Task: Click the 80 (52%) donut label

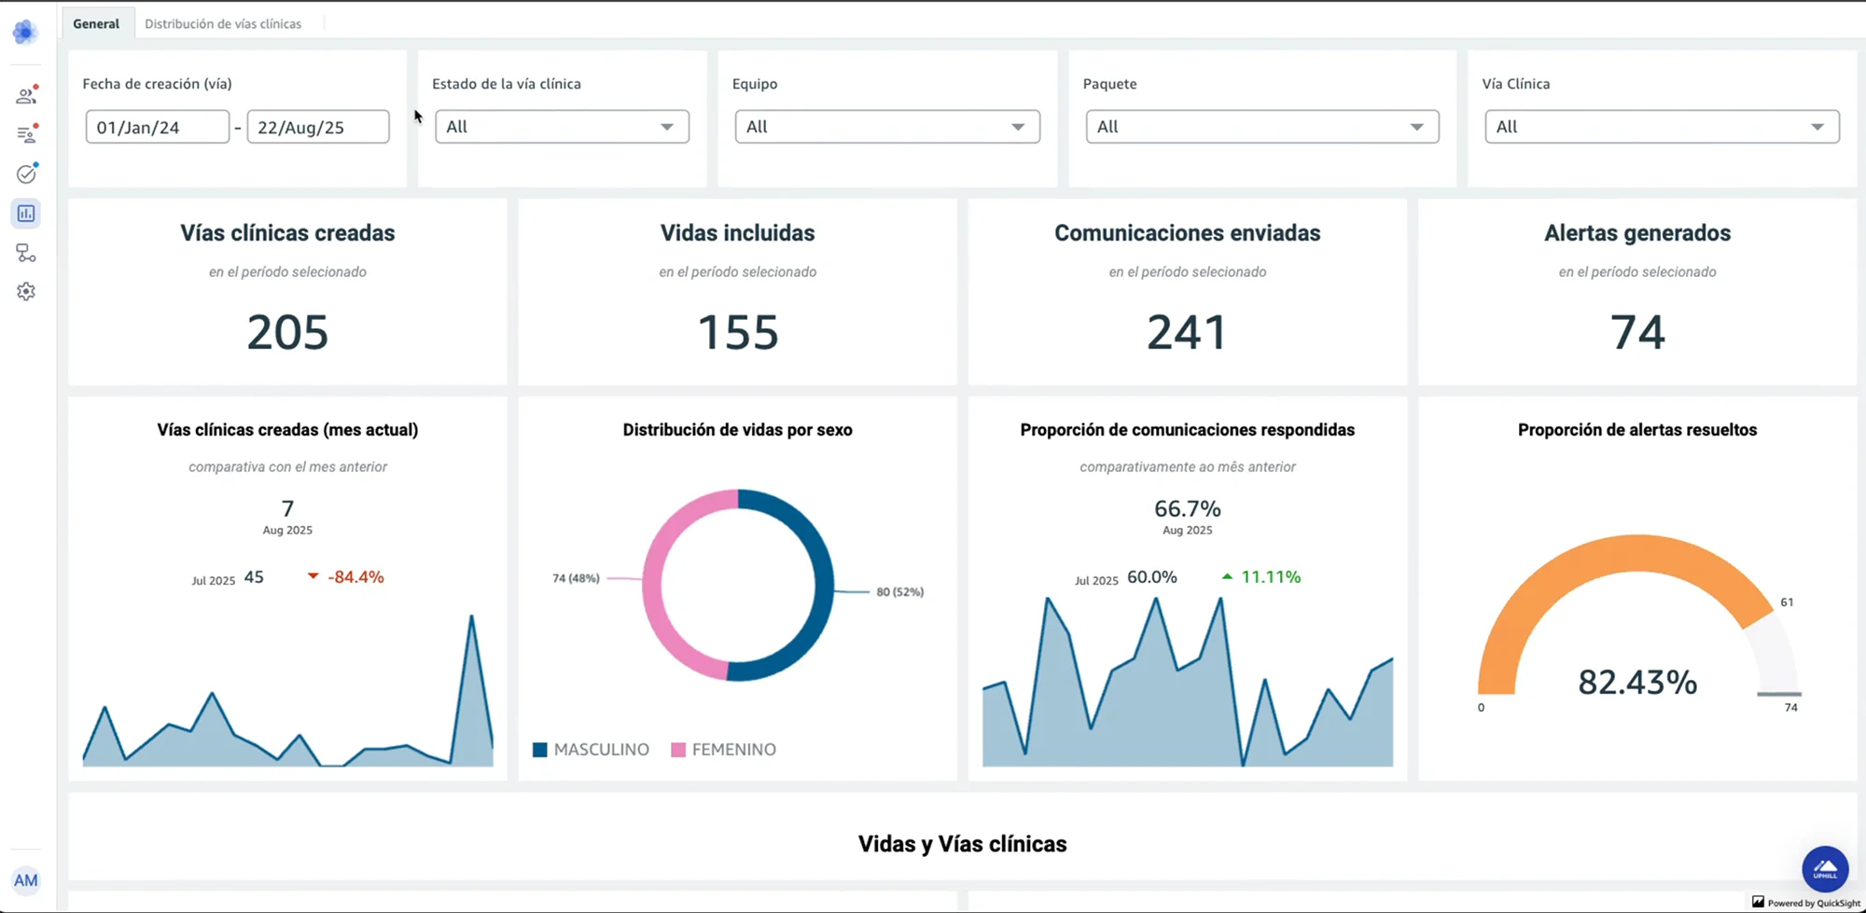Action: [899, 592]
